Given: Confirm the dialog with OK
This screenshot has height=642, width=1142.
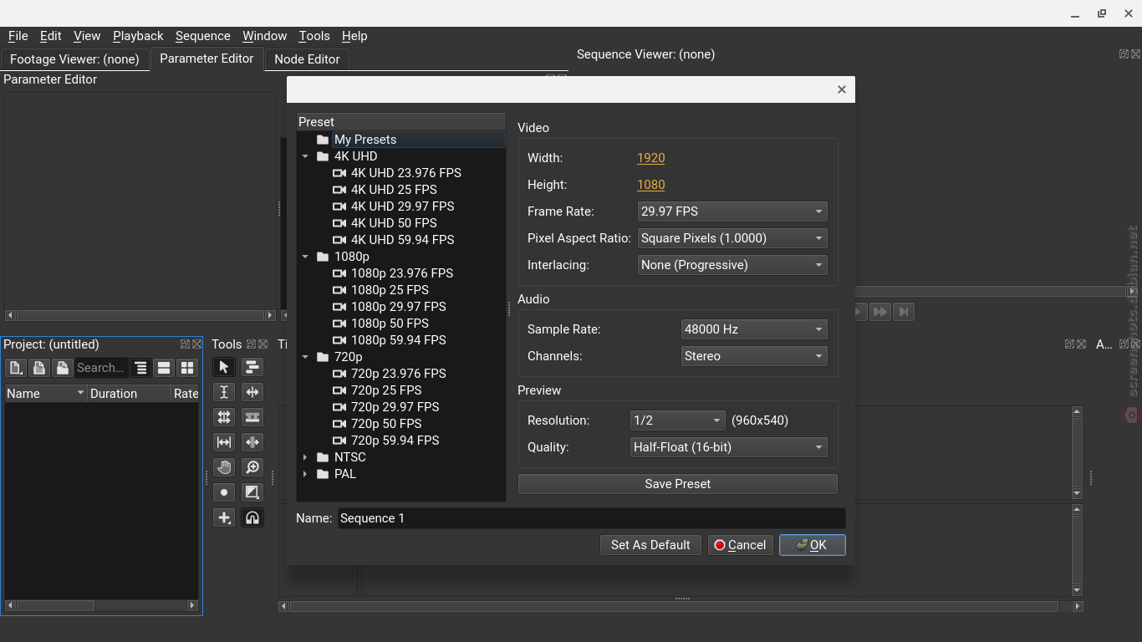Looking at the screenshot, I should (813, 545).
